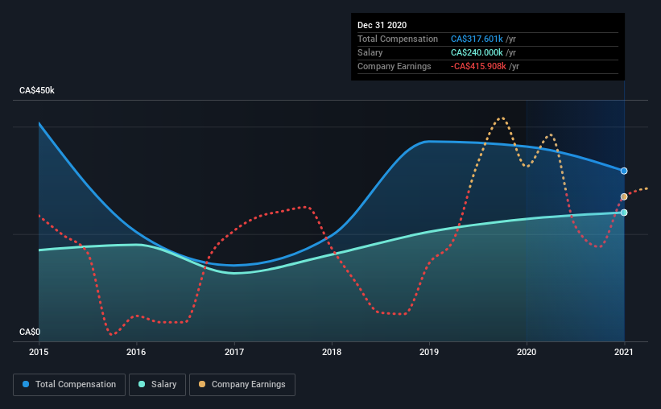Viewport: 661px width, 409px height.
Task: Click the blue dot in Total Compensation legend
Action: [x=26, y=384]
